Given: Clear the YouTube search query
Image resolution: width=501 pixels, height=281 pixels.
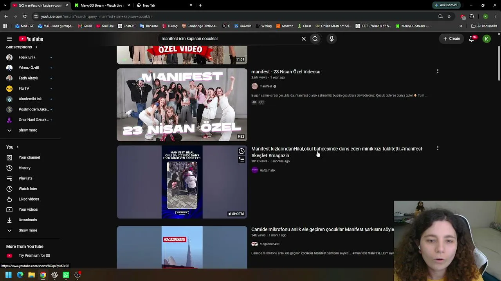Looking at the screenshot, I should pyautogui.click(x=304, y=39).
